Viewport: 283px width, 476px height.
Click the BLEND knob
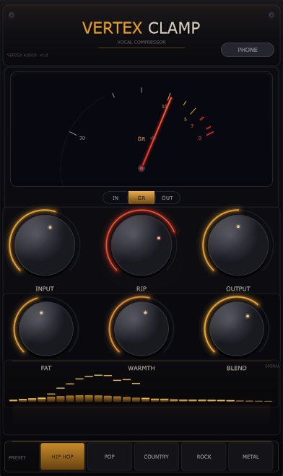coord(237,328)
